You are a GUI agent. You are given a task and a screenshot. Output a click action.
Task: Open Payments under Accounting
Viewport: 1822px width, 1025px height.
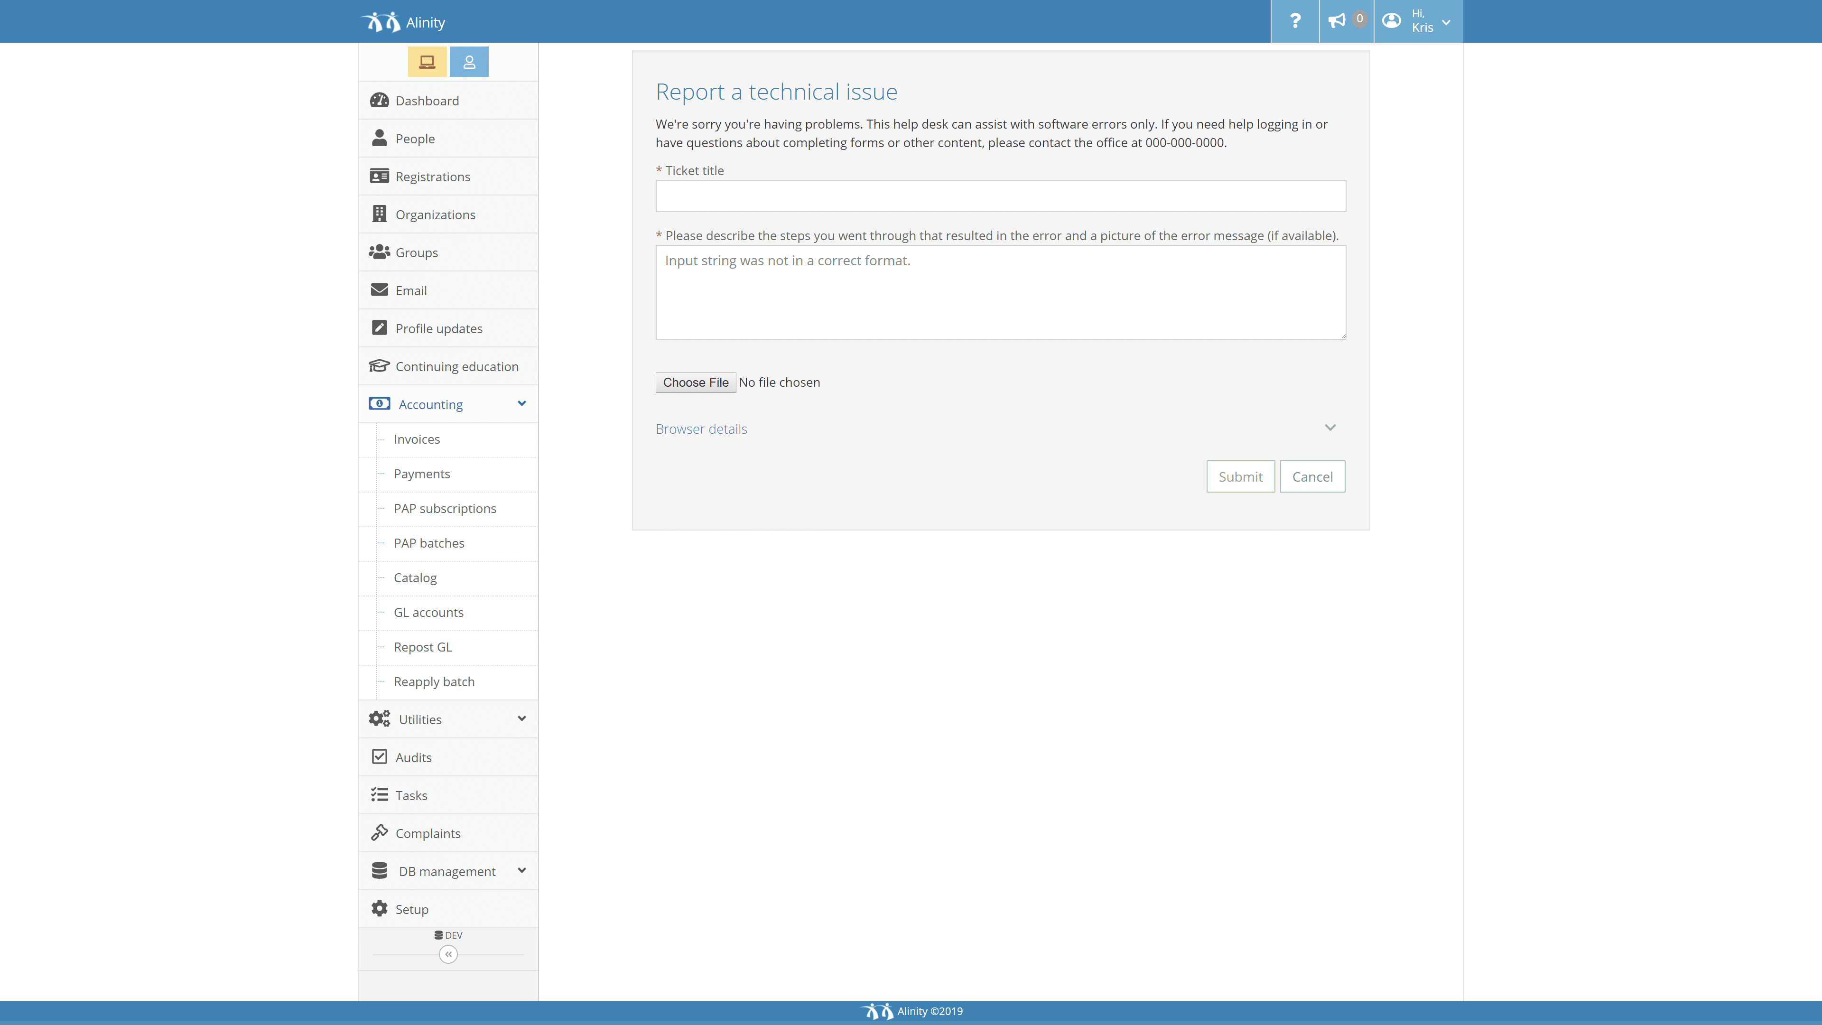[448, 474]
